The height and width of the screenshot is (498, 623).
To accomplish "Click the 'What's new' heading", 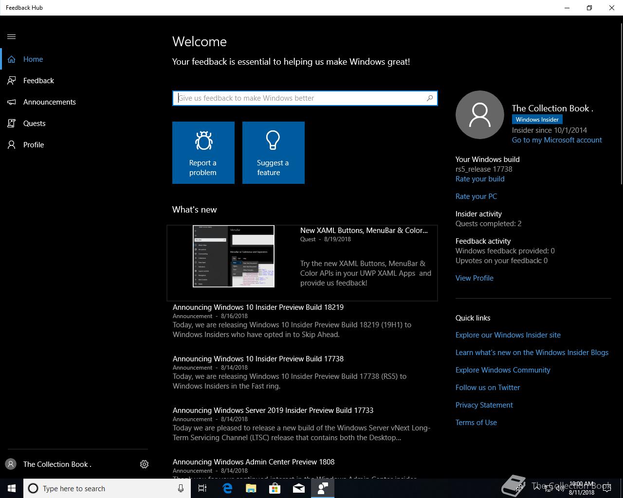I will click(x=195, y=210).
